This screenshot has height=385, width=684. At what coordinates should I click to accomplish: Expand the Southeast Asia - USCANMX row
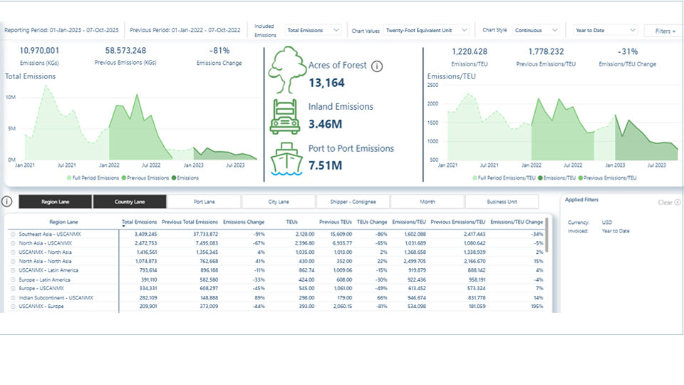[13, 235]
